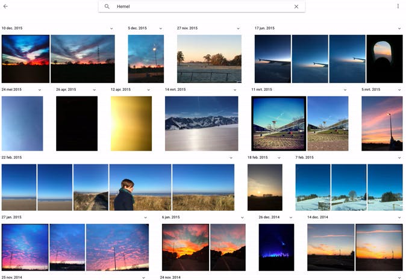Open the wide dune grass photo from 22 feb.
This screenshot has width=406, height=280.
[203, 187]
